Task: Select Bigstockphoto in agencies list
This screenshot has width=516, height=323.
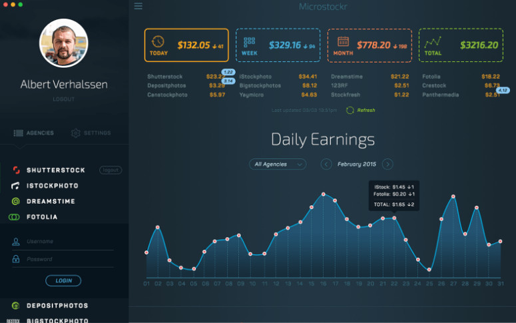Action: pyautogui.click(x=57, y=320)
